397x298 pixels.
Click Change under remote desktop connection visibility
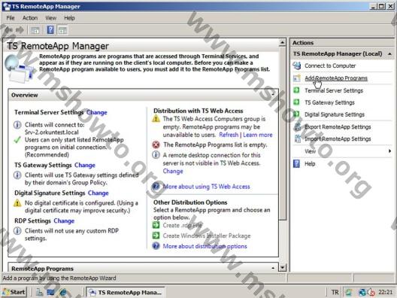pos(173,172)
